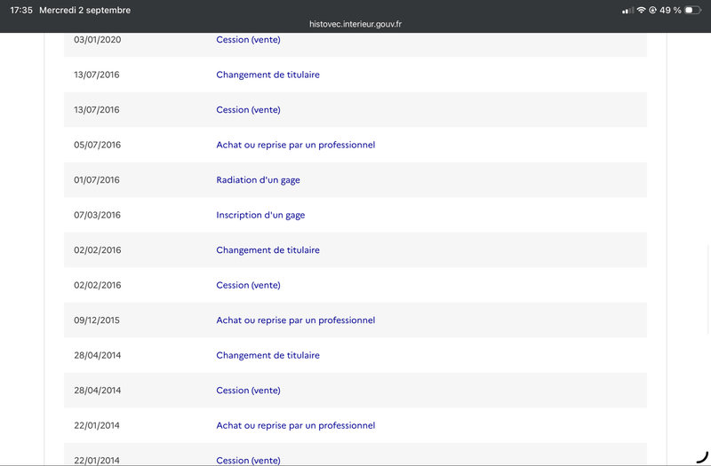Open the 03/01/2020 Cession (vente) entry
Viewport: 711px width, 466px height.
(x=248, y=40)
